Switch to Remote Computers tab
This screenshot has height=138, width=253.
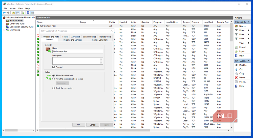pyautogui.click(x=100, y=40)
